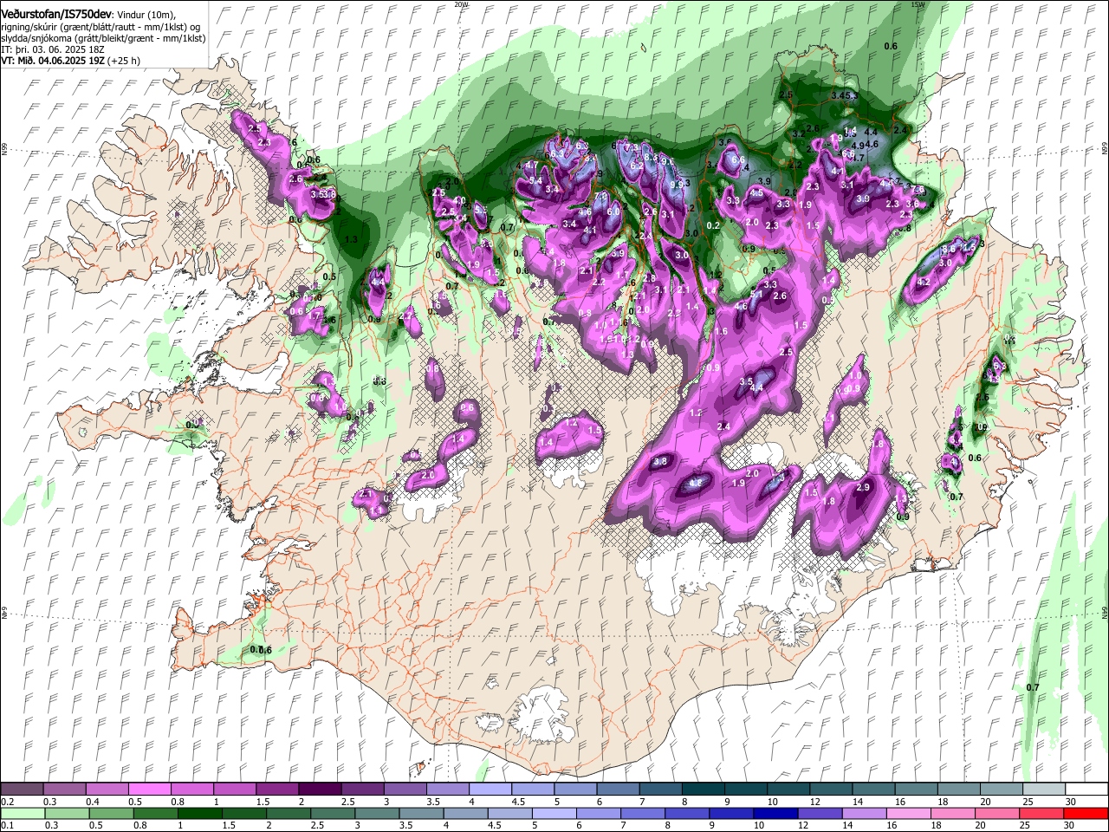Pick the white snow swatch after 30

pyautogui.click(x=1086, y=790)
